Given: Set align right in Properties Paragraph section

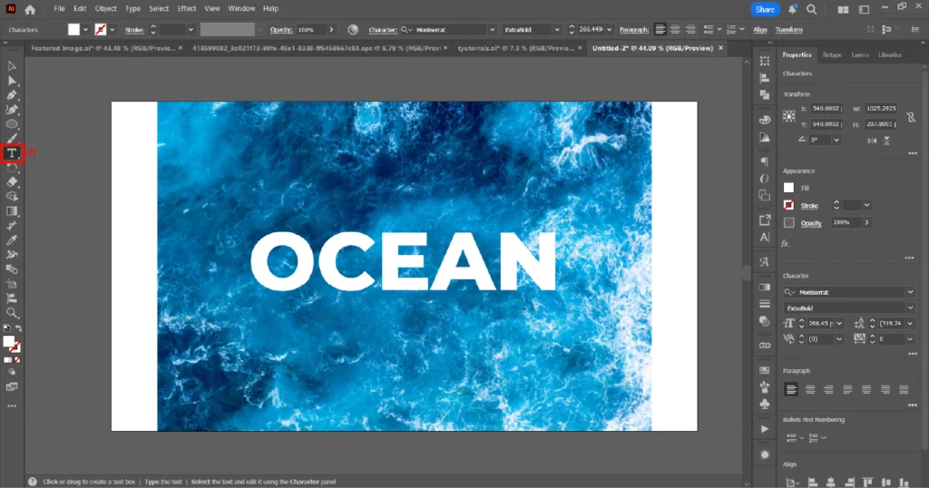Looking at the screenshot, I should [x=828, y=390].
